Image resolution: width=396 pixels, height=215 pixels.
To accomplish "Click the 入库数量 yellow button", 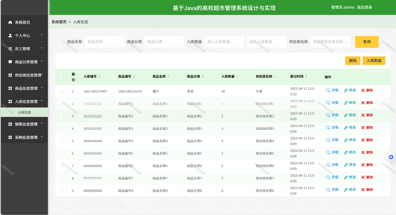I will (374, 61).
